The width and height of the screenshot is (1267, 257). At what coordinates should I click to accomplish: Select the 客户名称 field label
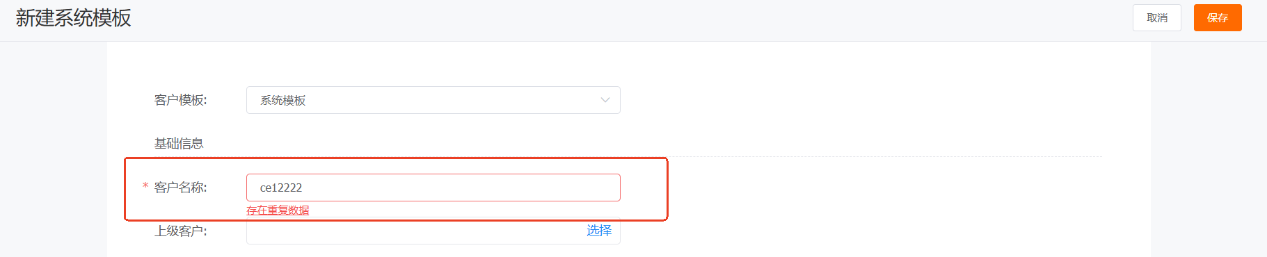click(x=180, y=188)
